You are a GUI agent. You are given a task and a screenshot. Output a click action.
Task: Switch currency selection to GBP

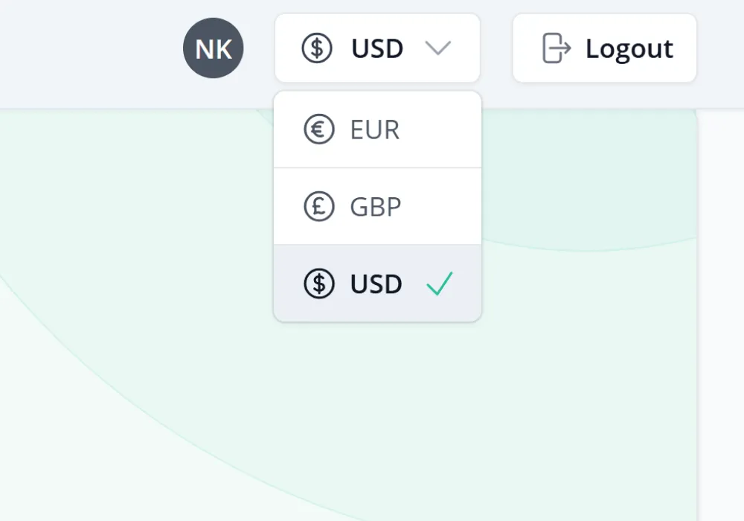click(x=377, y=206)
